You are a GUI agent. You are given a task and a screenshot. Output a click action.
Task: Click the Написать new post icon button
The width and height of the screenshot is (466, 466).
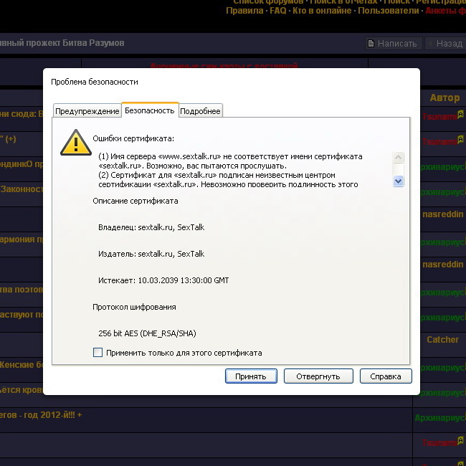391,44
